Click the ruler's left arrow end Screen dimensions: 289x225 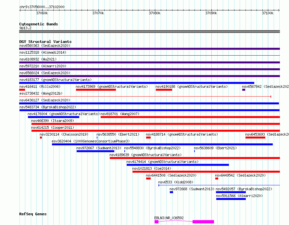point(20,10)
